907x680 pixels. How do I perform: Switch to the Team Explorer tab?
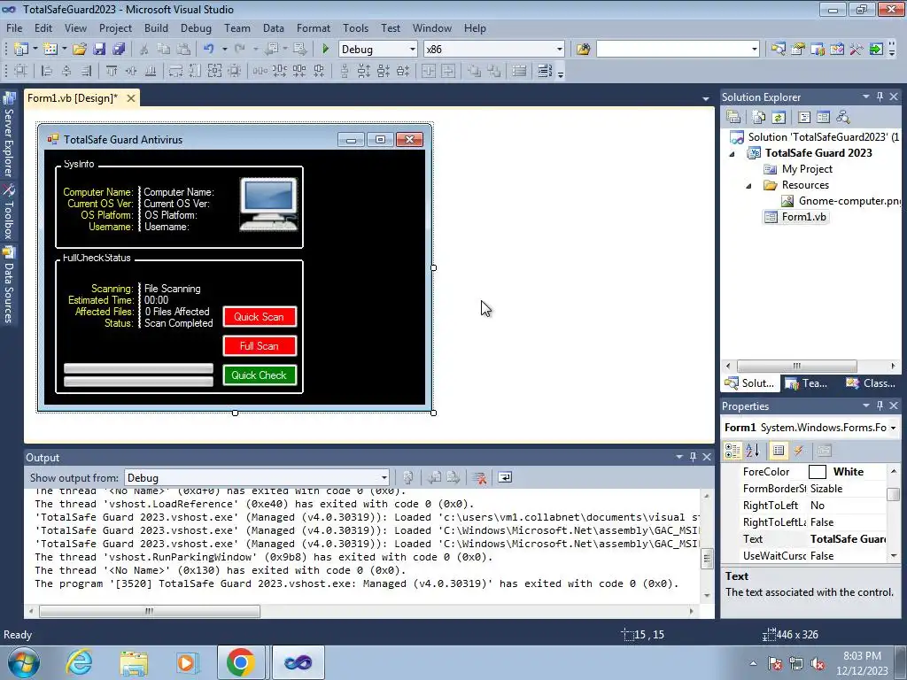807,383
